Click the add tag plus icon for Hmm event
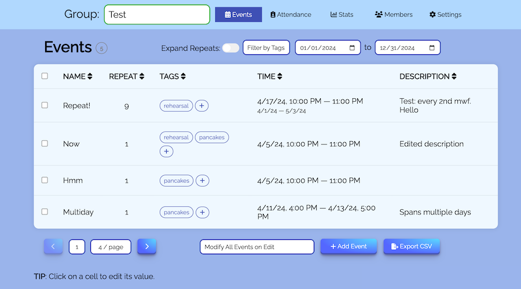Image resolution: width=521 pixels, height=289 pixels. [202, 181]
